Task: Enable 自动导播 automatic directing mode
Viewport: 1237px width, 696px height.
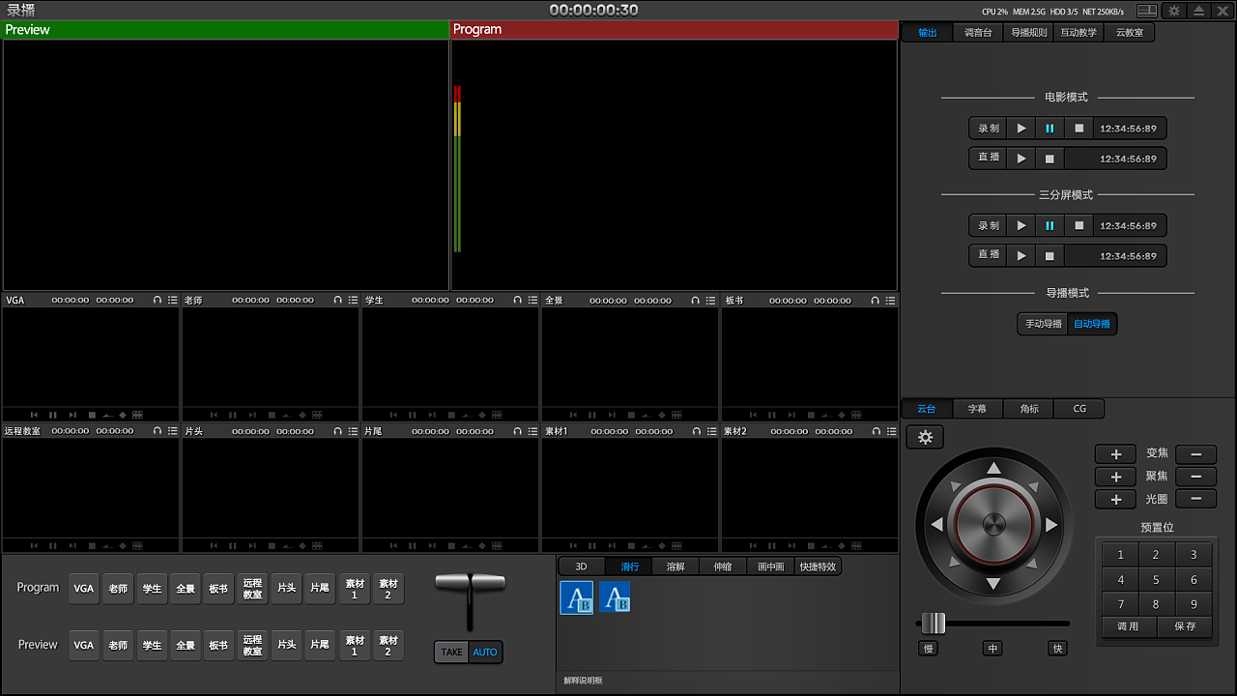Action: [x=1092, y=324]
